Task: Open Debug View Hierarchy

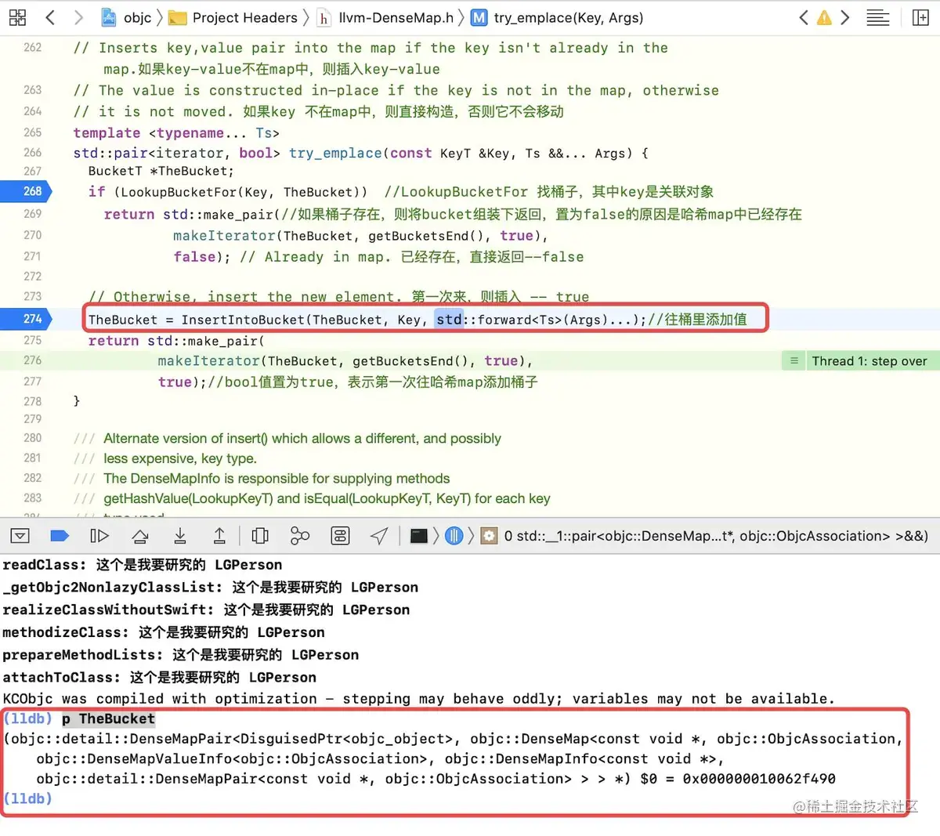Action: click(x=260, y=536)
